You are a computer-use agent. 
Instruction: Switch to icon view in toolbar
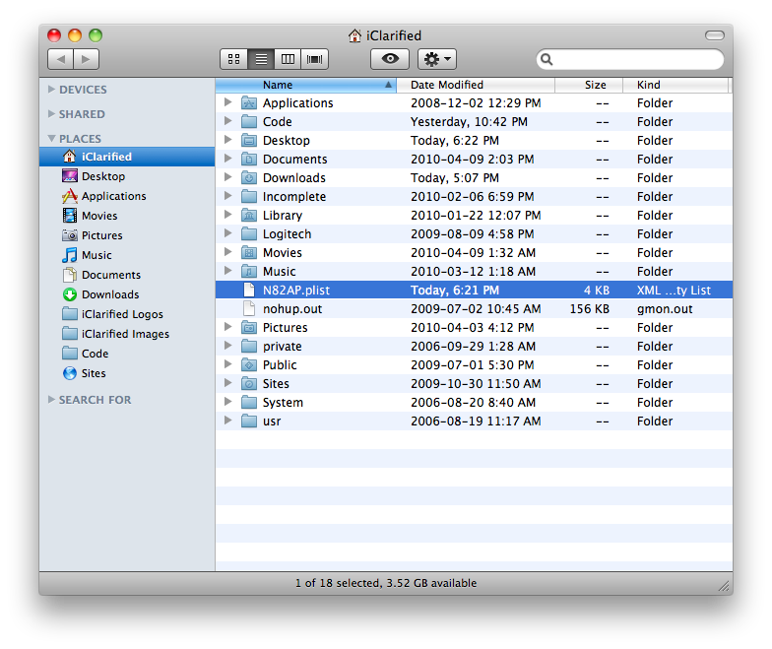pos(234,59)
